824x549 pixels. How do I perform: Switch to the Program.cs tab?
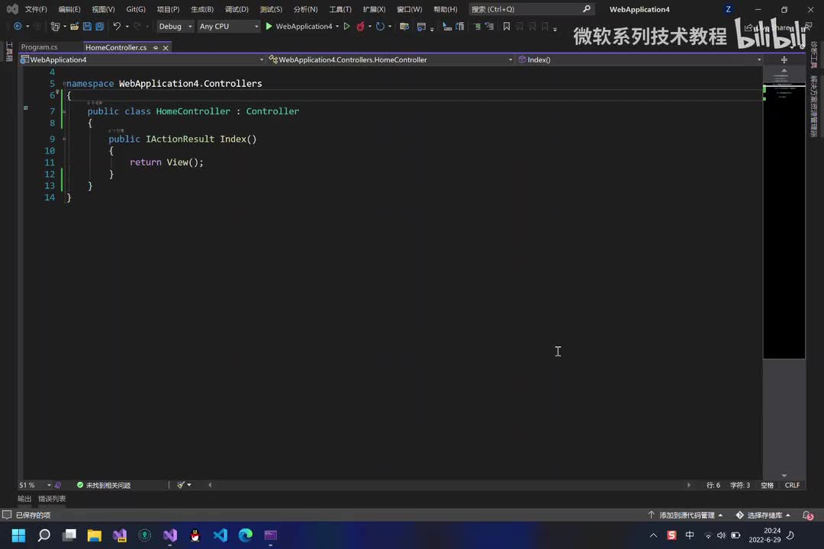pyautogui.click(x=40, y=47)
